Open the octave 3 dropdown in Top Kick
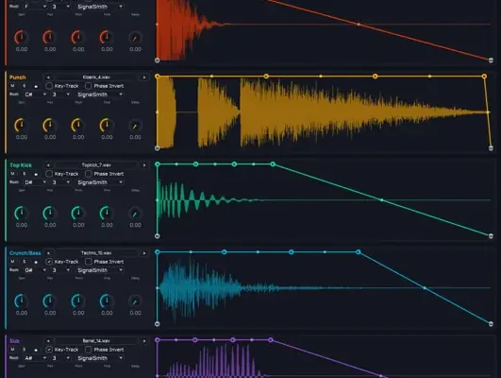501x378 pixels. tap(60, 182)
